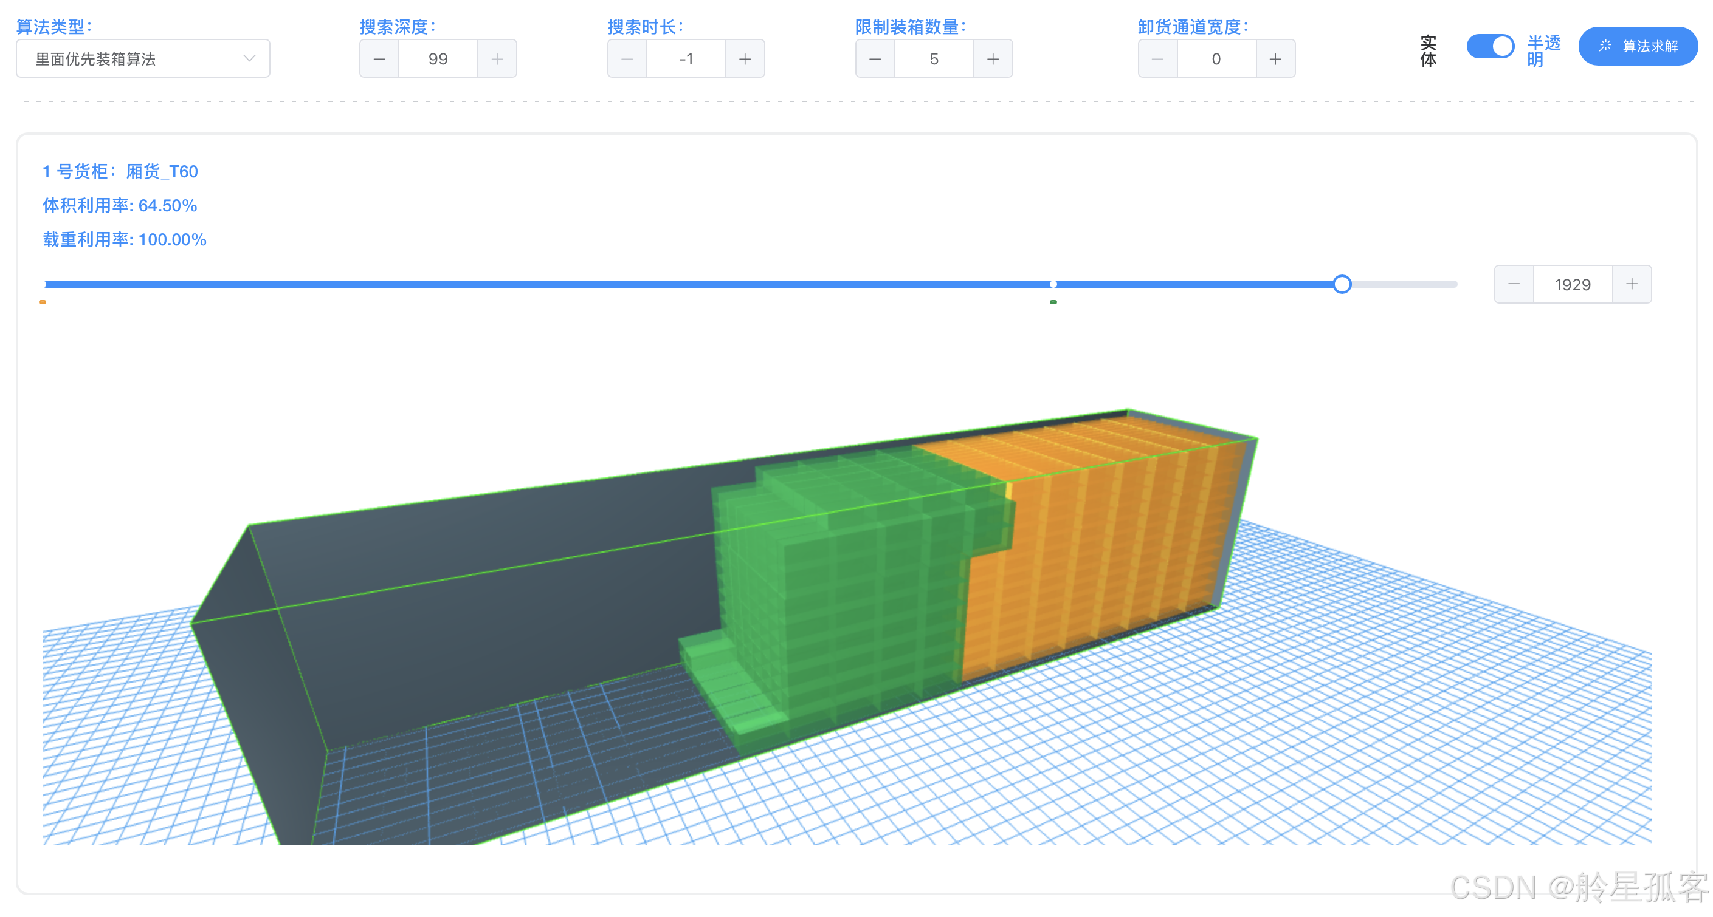Click green marker under the slider
The width and height of the screenshot is (1713, 917).
(1053, 302)
